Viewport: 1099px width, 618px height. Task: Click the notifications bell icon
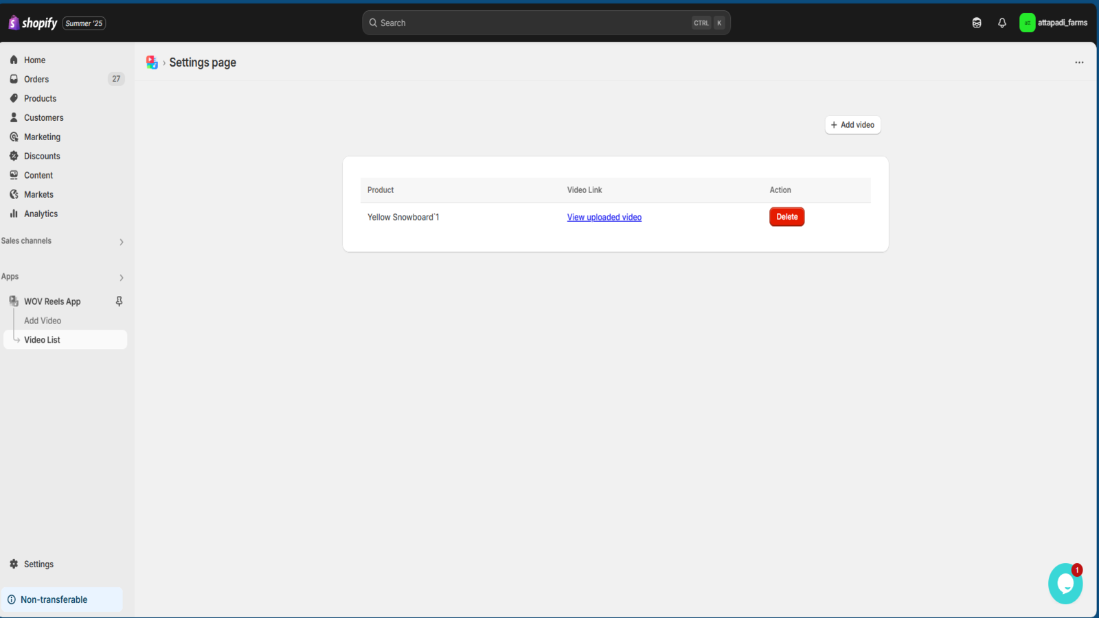coord(1002,23)
